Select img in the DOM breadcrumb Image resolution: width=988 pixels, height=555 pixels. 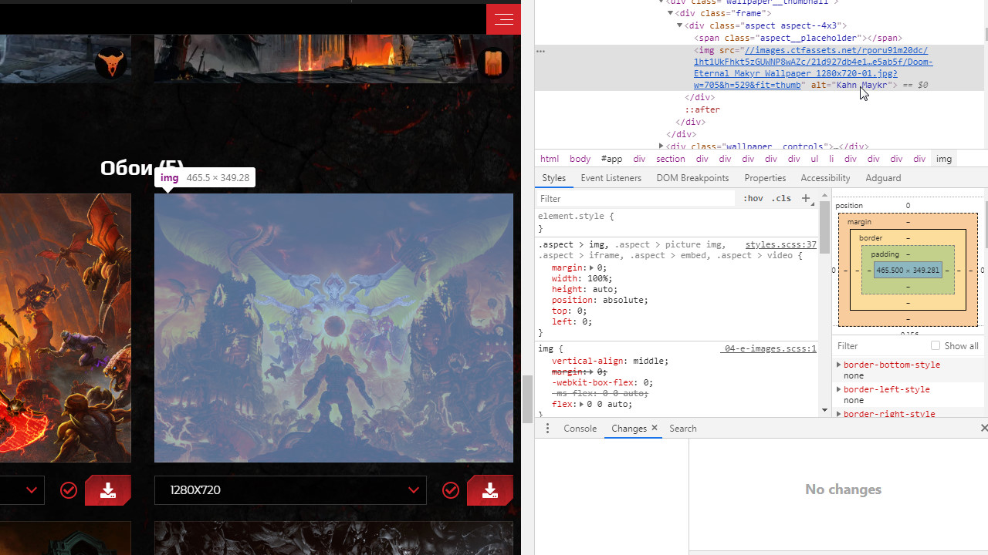click(944, 159)
